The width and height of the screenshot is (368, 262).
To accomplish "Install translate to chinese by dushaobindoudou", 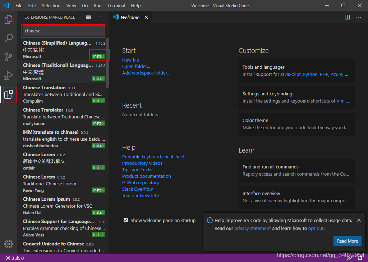I will (x=98, y=145).
